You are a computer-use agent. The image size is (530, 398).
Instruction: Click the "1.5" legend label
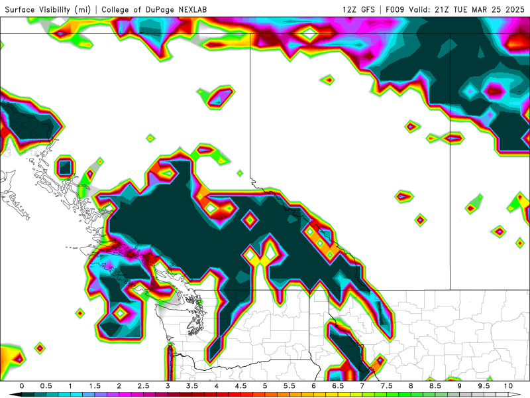(x=95, y=386)
